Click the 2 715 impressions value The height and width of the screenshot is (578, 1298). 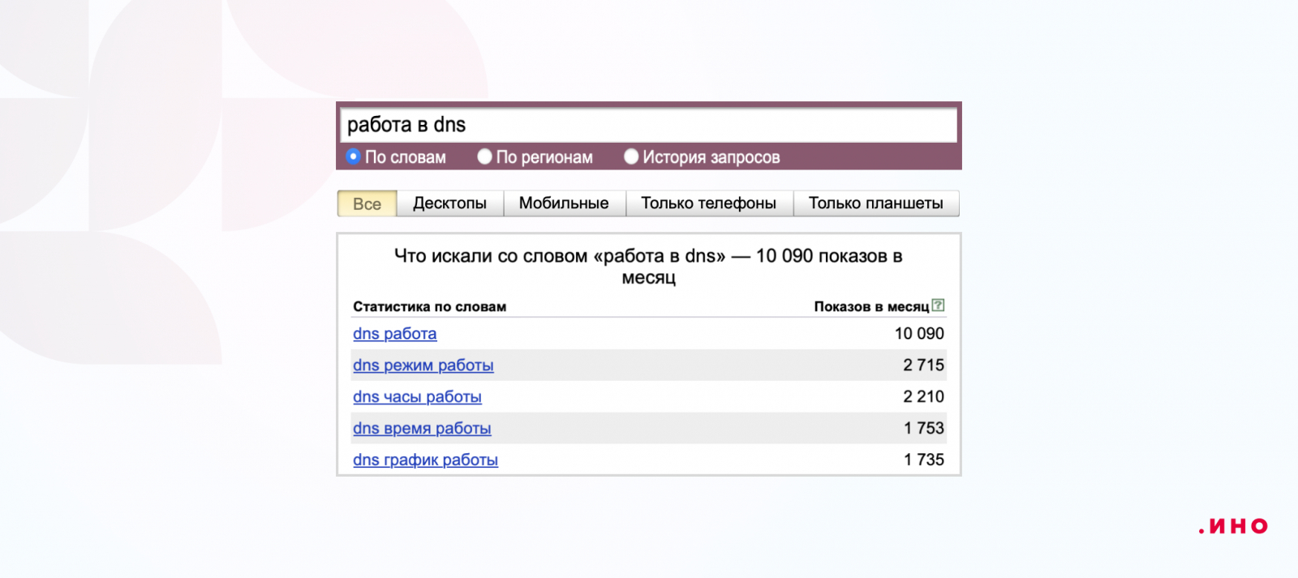click(x=923, y=366)
